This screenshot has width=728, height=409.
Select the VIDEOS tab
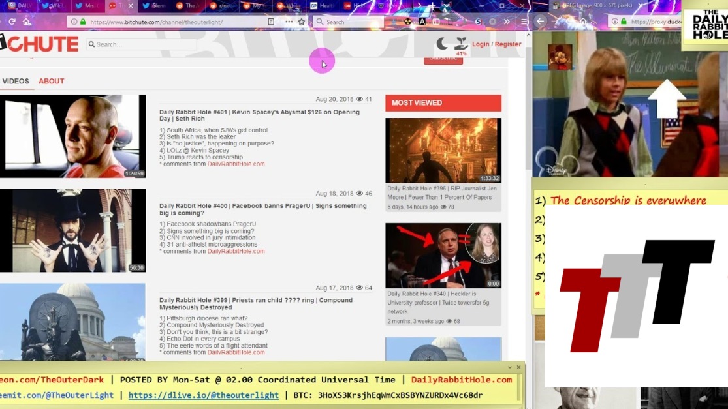pyautogui.click(x=16, y=82)
